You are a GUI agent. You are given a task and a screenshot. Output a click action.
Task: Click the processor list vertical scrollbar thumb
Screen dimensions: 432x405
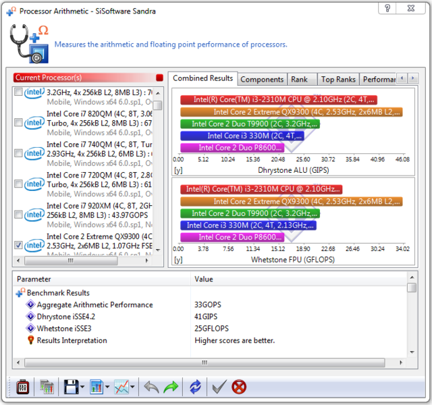158,105
